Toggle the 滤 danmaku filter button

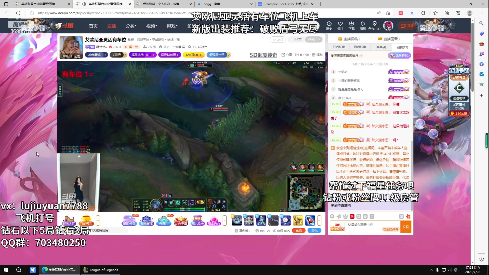coord(401,216)
